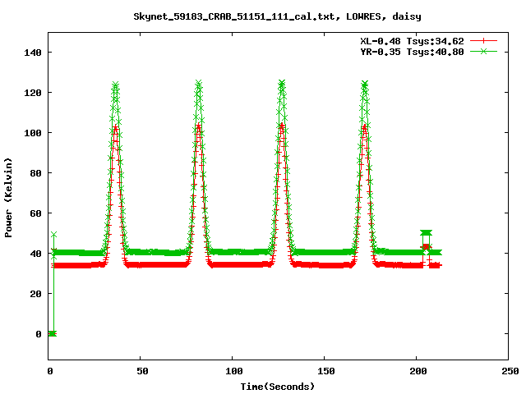Click the y-axis tick label 20
Viewport: 526px width, 394px height.
point(35,294)
